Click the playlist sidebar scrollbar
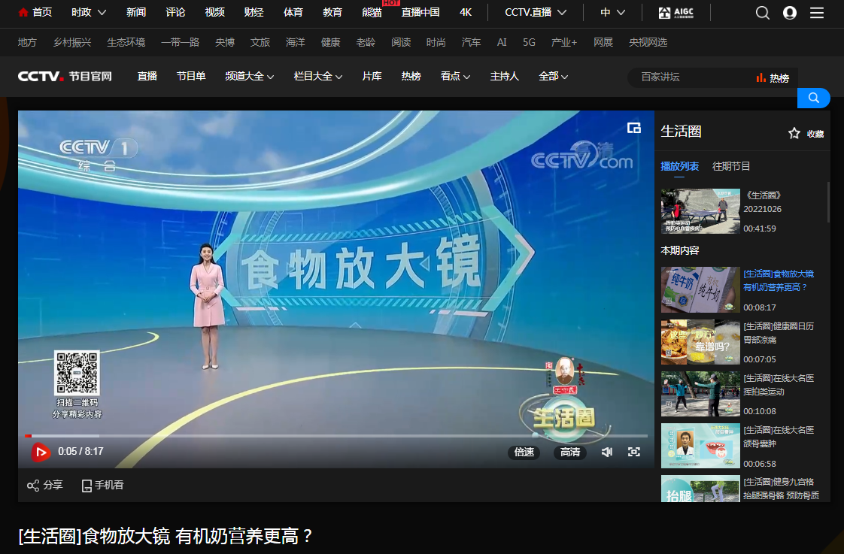Viewport: 844px width, 554px height. coord(828,202)
